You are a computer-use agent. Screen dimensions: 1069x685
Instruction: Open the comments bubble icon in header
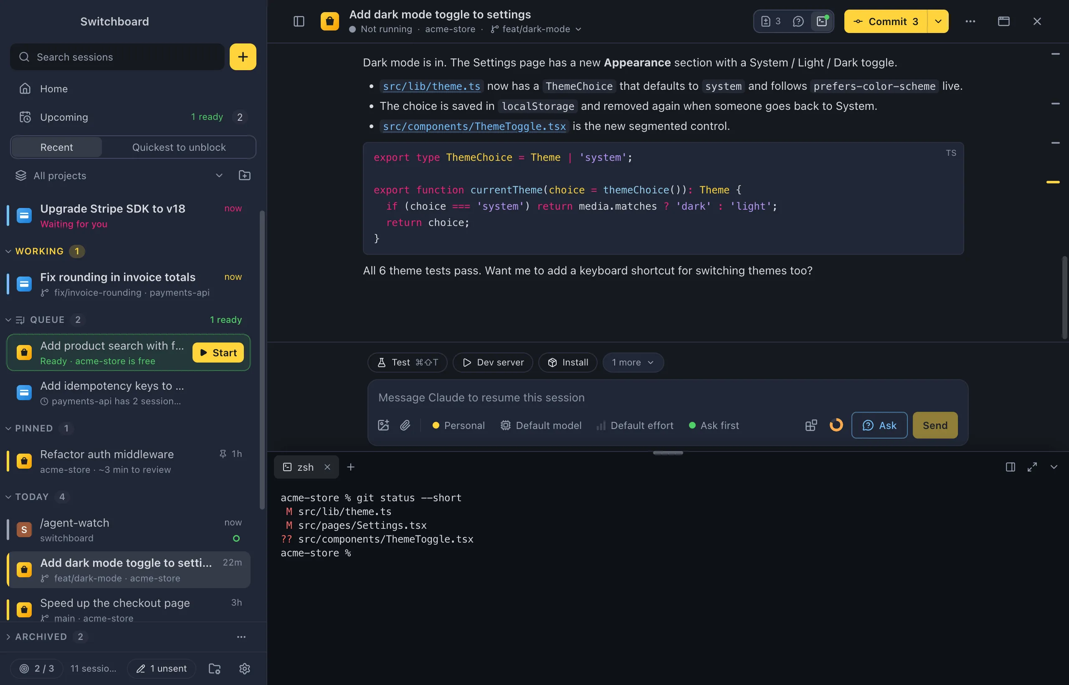pyautogui.click(x=798, y=21)
